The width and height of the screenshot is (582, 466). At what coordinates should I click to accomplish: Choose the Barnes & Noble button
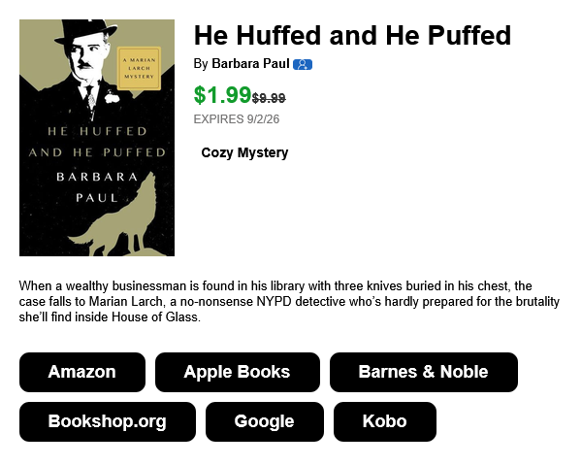pyautogui.click(x=424, y=372)
